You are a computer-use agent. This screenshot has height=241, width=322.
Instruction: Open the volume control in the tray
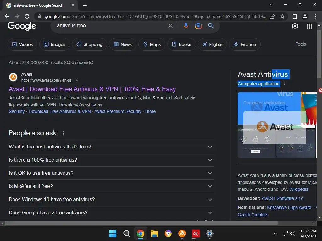coord(293,233)
